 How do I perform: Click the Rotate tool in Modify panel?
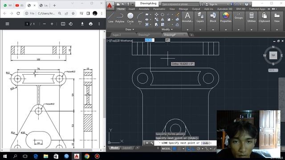[163, 14]
